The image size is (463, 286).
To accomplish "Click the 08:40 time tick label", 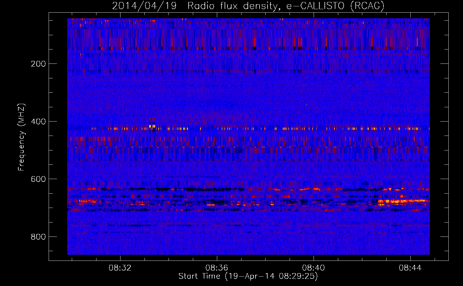I will [314, 268].
